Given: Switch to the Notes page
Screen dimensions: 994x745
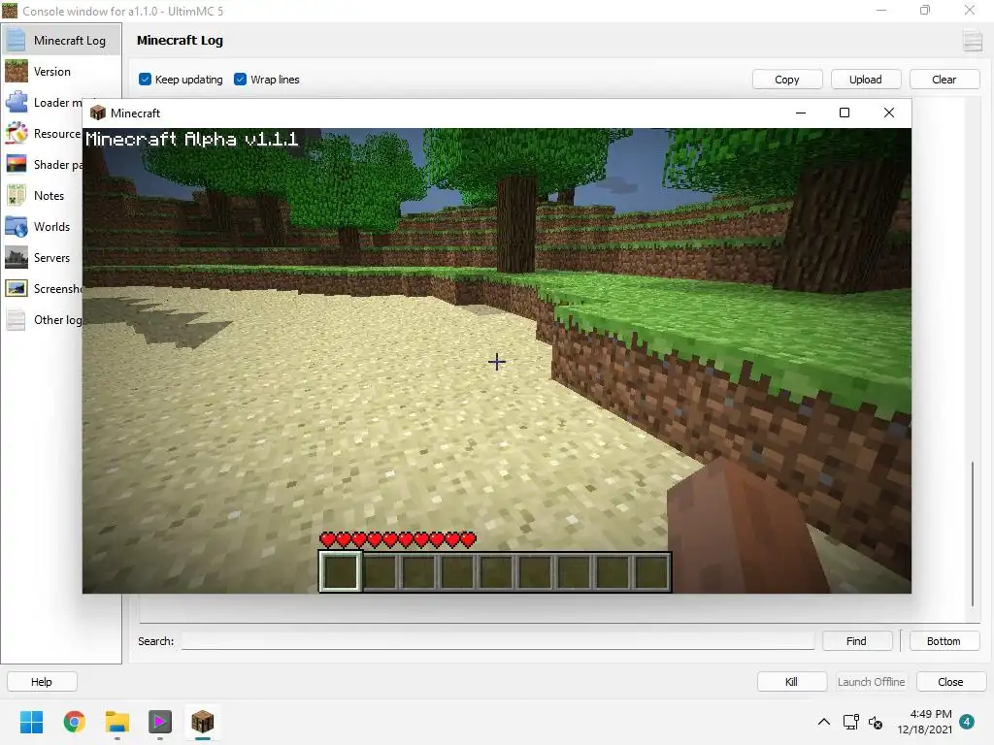Looking at the screenshot, I should (49, 196).
